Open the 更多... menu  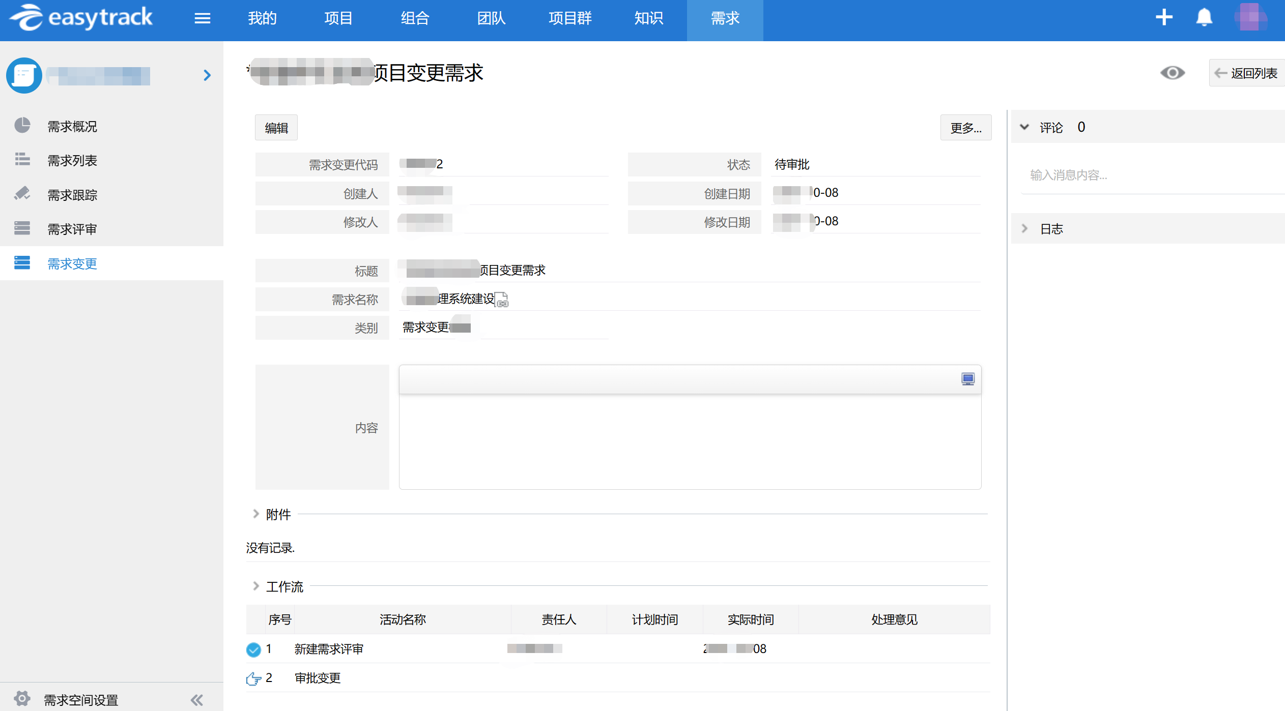[965, 128]
